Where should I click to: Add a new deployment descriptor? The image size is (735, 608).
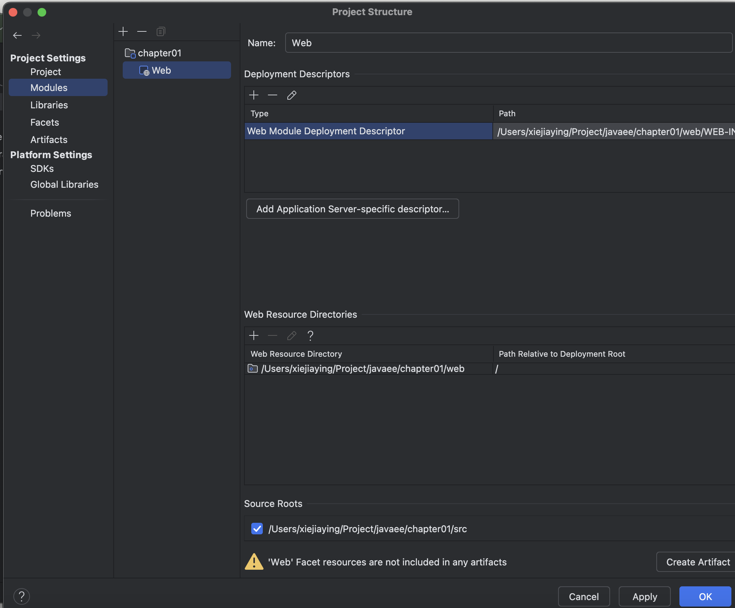[254, 95]
